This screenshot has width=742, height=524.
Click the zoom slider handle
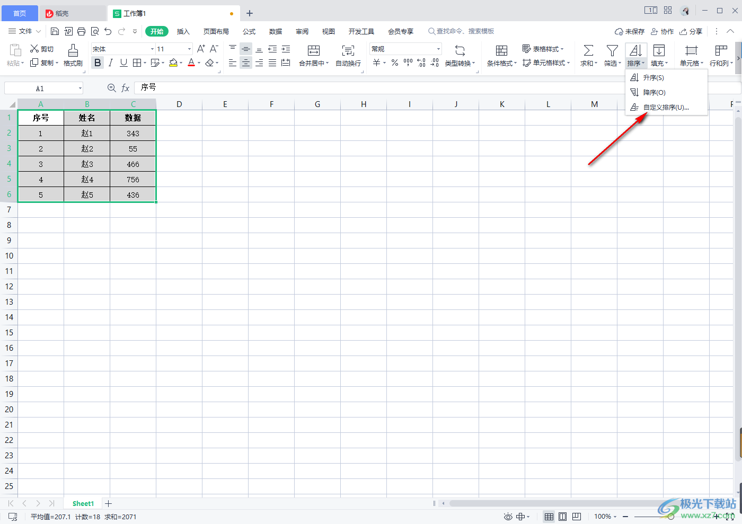pos(671,517)
